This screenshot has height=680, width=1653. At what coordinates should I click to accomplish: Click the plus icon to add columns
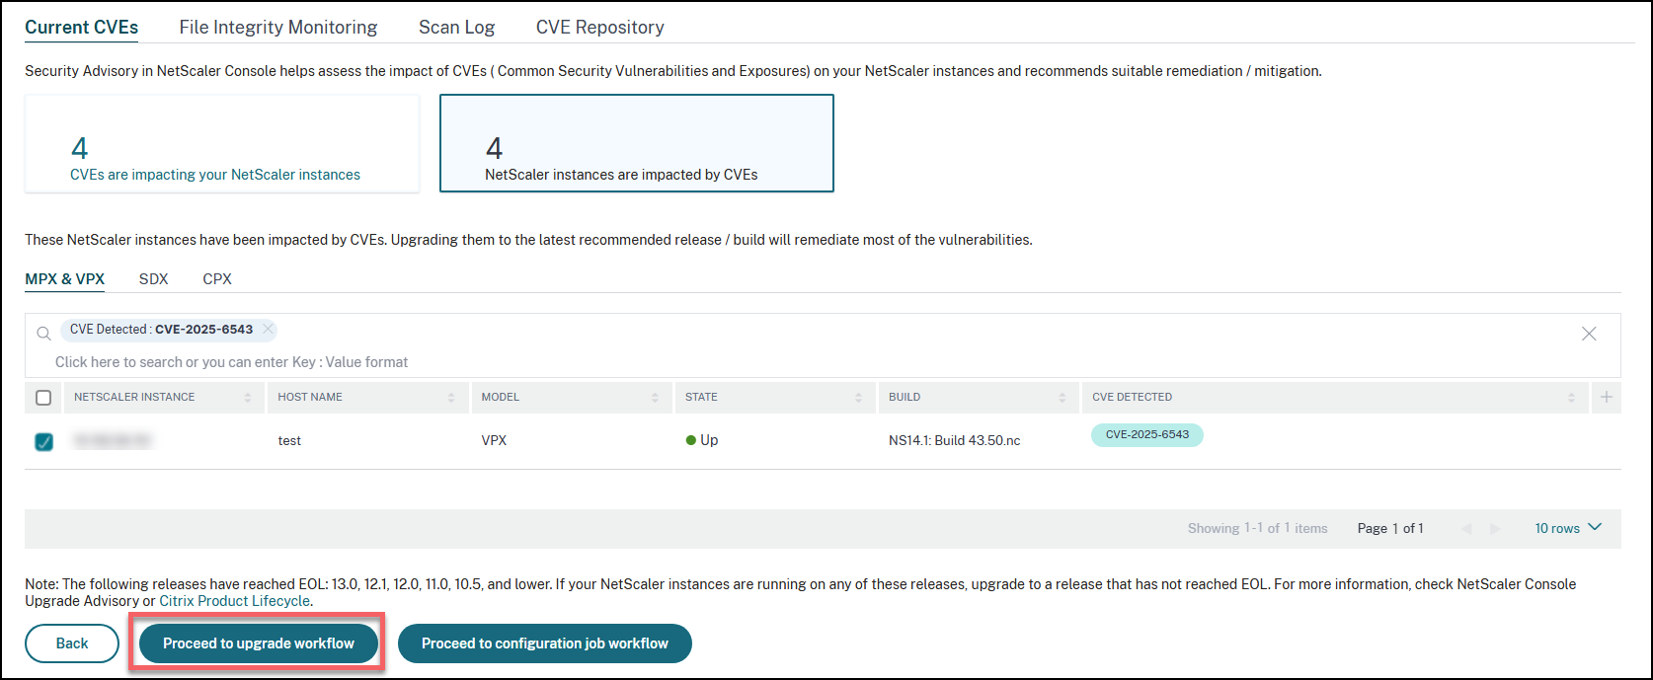1607,397
